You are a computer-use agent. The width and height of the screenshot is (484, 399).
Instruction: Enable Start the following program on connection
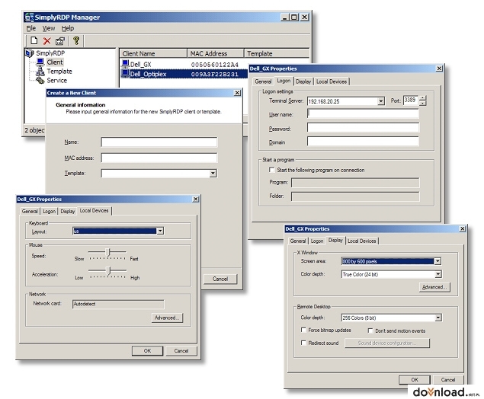(x=271, y=170)
